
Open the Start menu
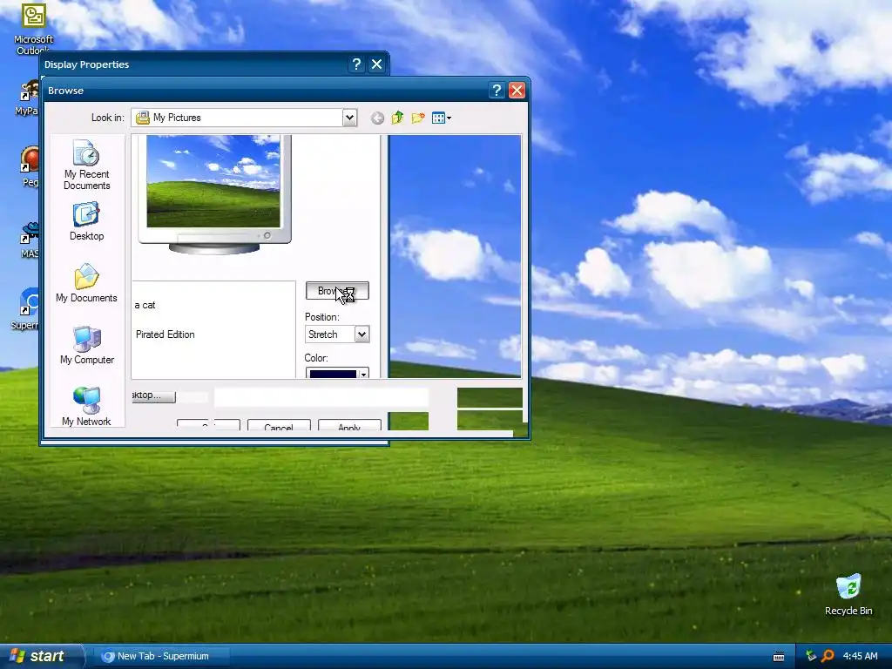40,656
